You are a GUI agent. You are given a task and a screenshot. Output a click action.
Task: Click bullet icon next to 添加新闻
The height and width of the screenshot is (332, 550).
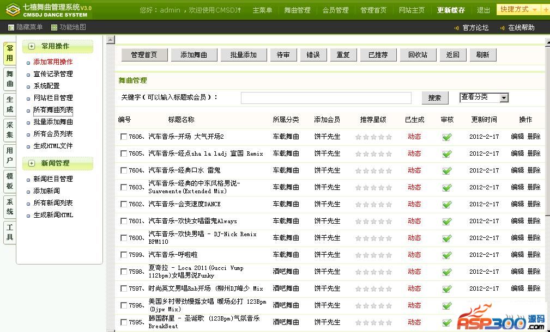click(28, 192)
